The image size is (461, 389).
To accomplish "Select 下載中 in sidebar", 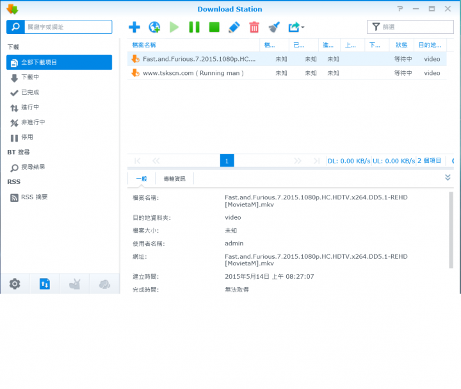I will (59, 78).
